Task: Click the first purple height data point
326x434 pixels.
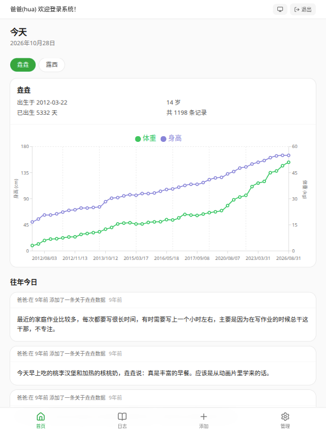Action: tap(32, 222)
